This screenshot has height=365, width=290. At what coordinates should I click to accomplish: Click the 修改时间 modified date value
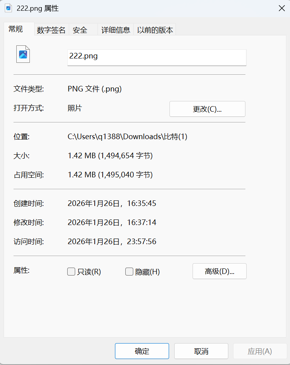112,223
